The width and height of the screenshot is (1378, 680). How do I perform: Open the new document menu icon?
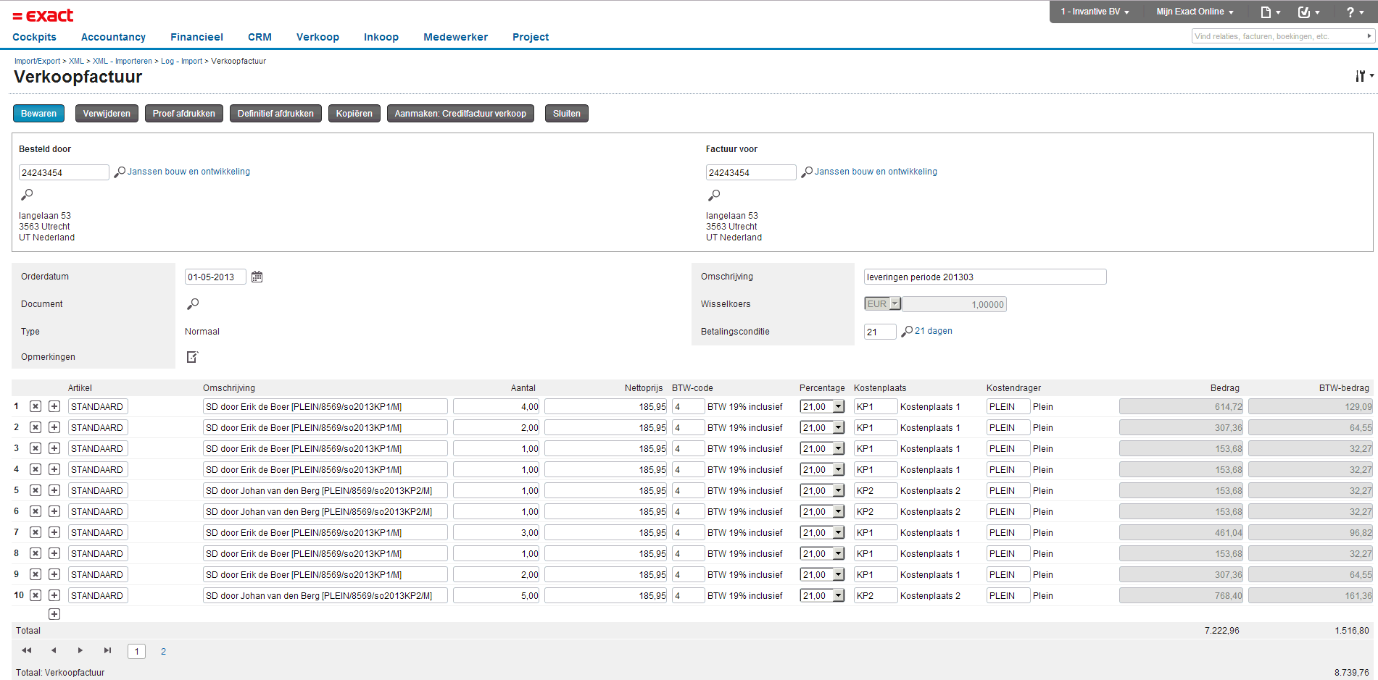tap(1270, 12)
